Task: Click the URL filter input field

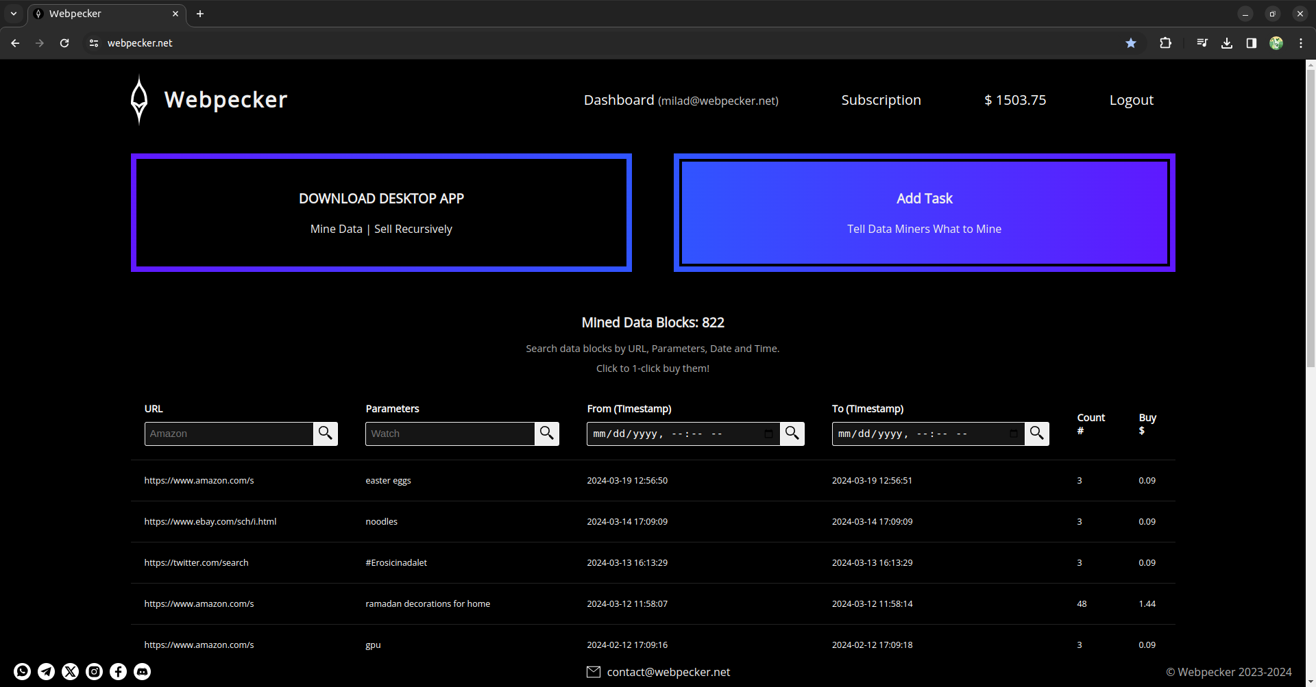Action: click(229, 434)
